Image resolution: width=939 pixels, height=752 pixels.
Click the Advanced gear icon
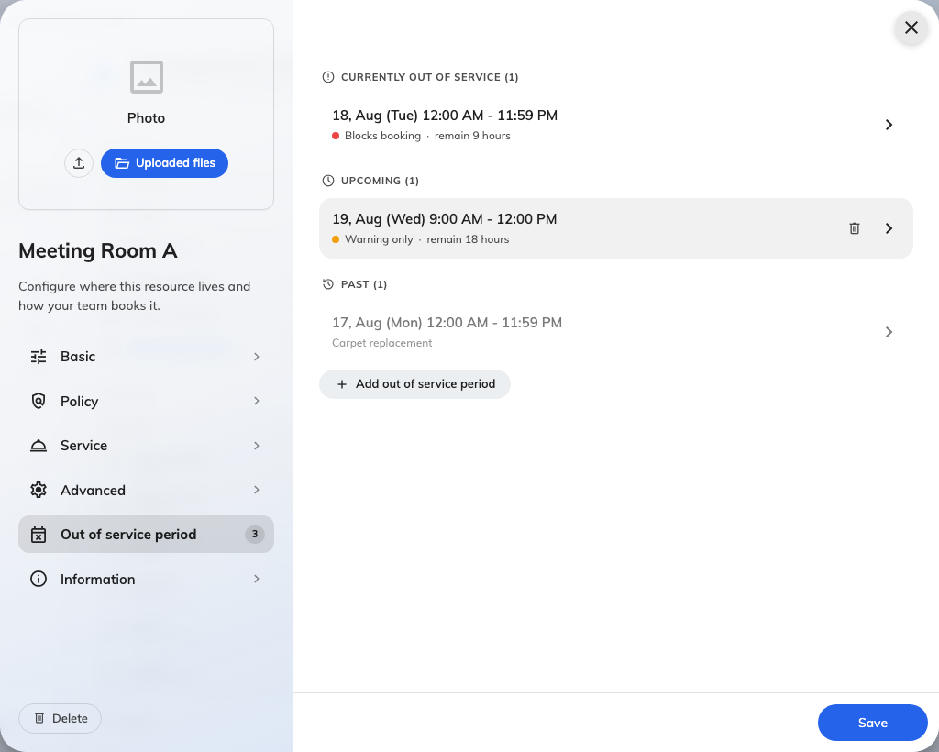(x=39, y=490)
